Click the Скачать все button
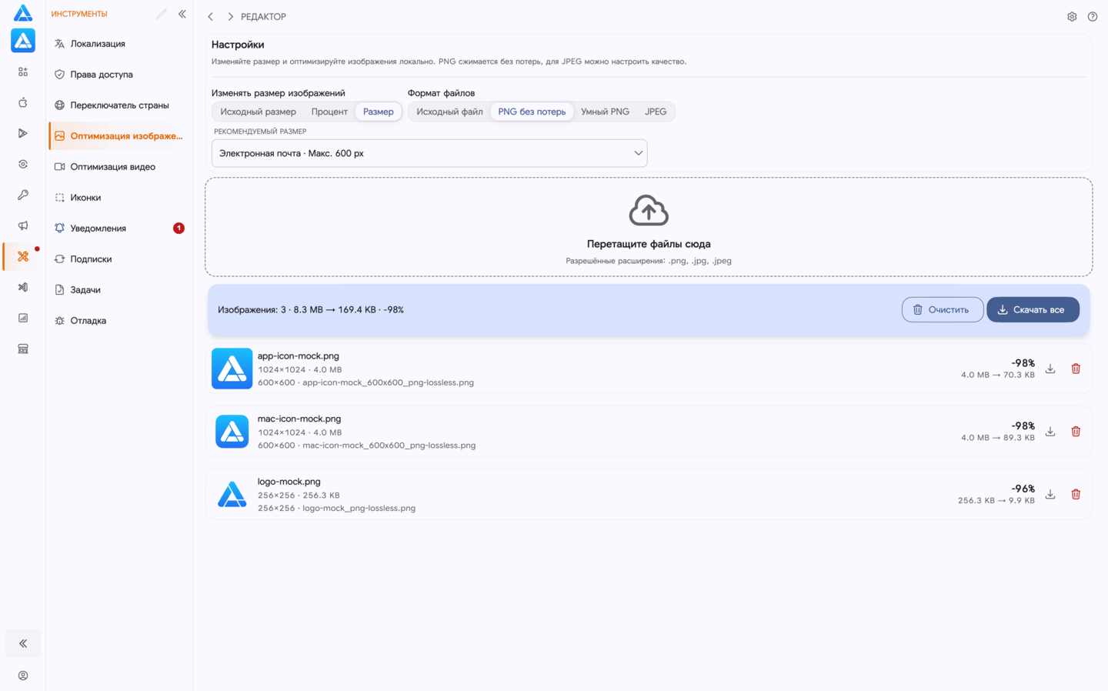The image size is (1108, 691). (1033, 309)
